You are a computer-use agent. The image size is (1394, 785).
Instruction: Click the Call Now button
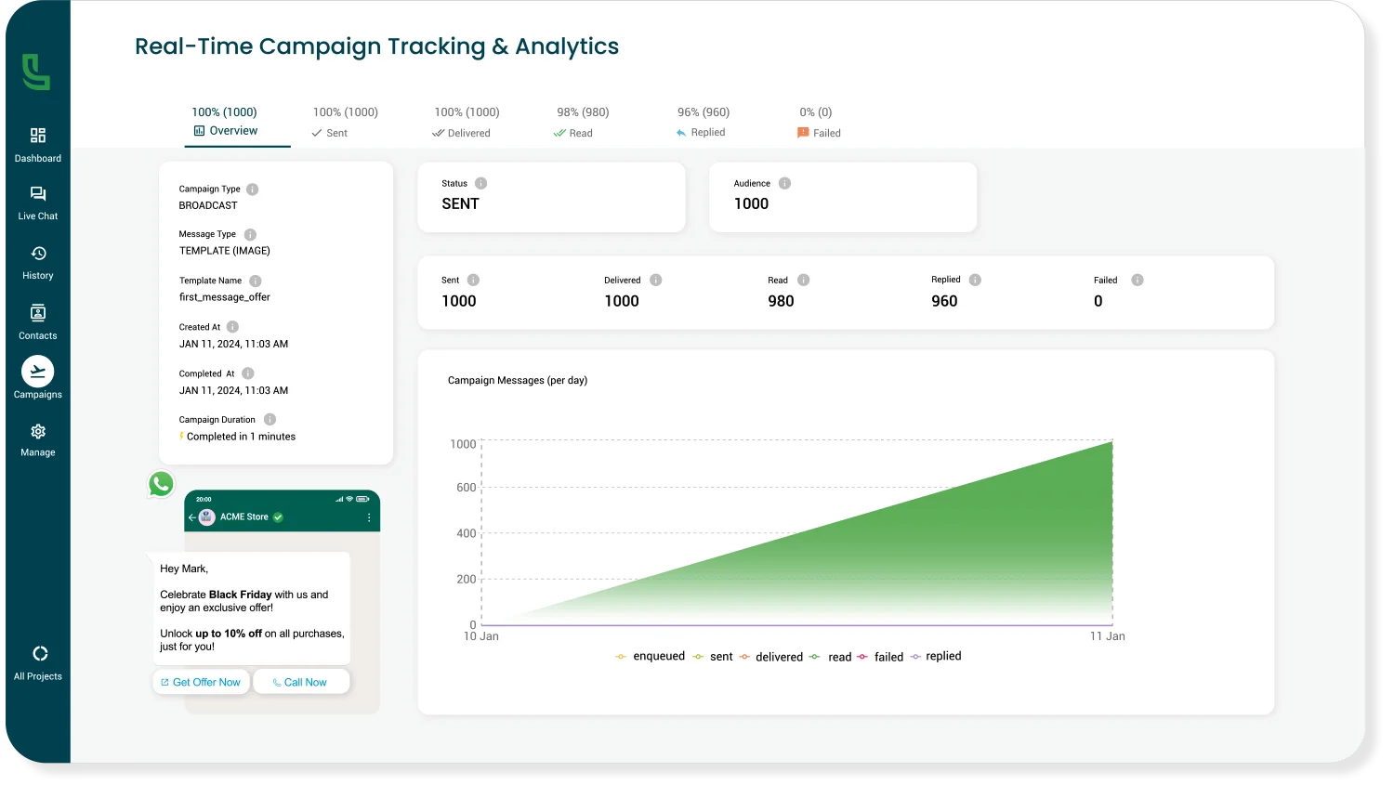click(x=301, y=681)
